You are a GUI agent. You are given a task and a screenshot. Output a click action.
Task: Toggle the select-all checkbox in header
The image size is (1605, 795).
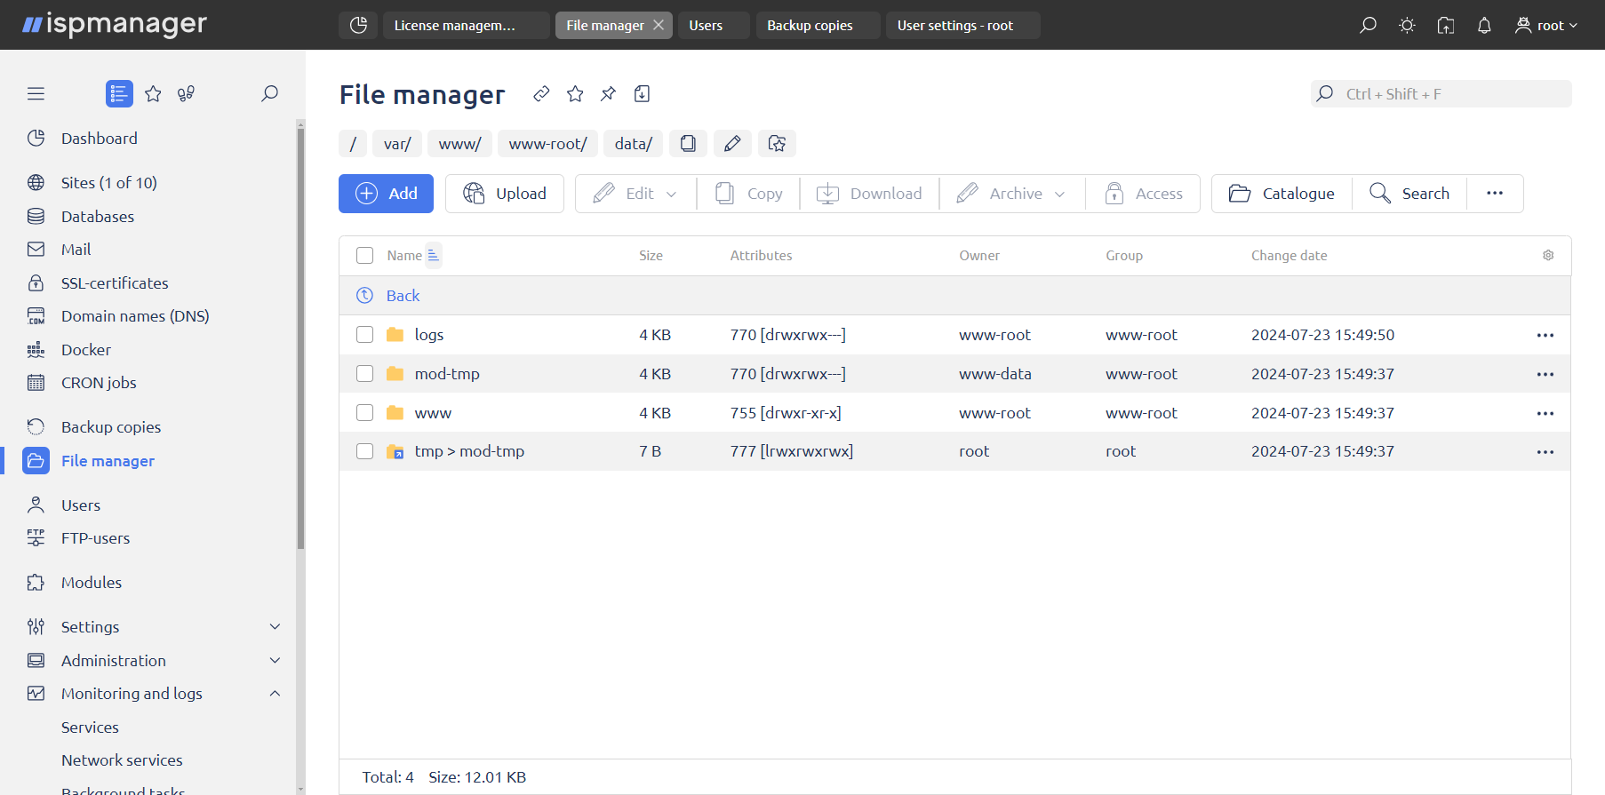[364, 256]
